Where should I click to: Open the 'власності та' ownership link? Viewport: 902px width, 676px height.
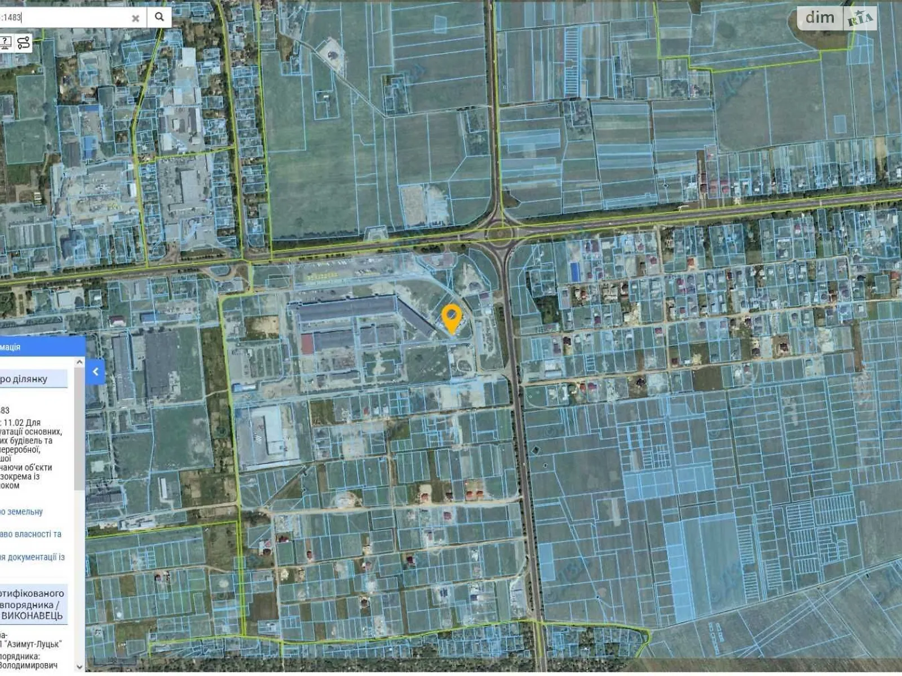(31, 534)
